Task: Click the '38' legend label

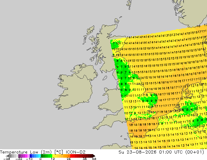Action: [x=85, y=159]
